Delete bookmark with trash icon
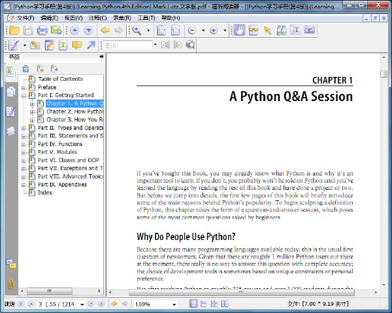This screenshot has height=313, width=392. click(25, 68)
